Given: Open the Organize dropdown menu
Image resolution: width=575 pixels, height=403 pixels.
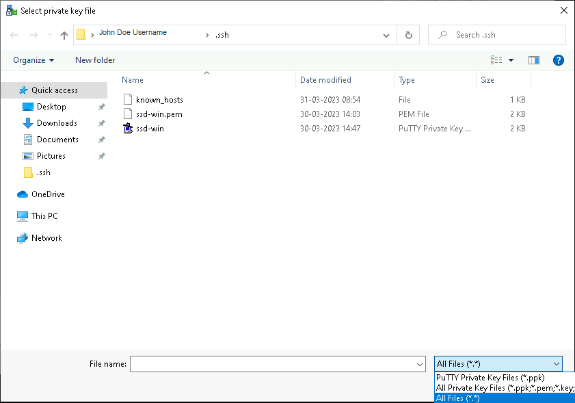Looking at the screenshot, I should pyautogui.click(x=33, y=60).
